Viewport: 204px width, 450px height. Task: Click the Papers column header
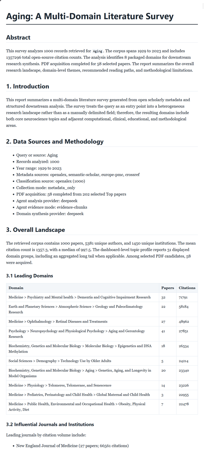click(x=168, y=288)
